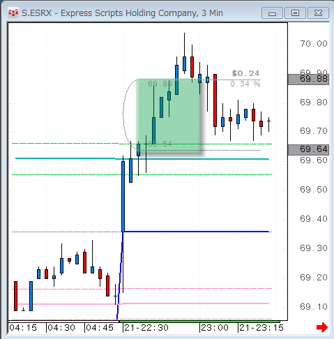The width and height of the screenshot is (334, 339).
Task: Click the 69.10 price axis label
Action: 314,307
